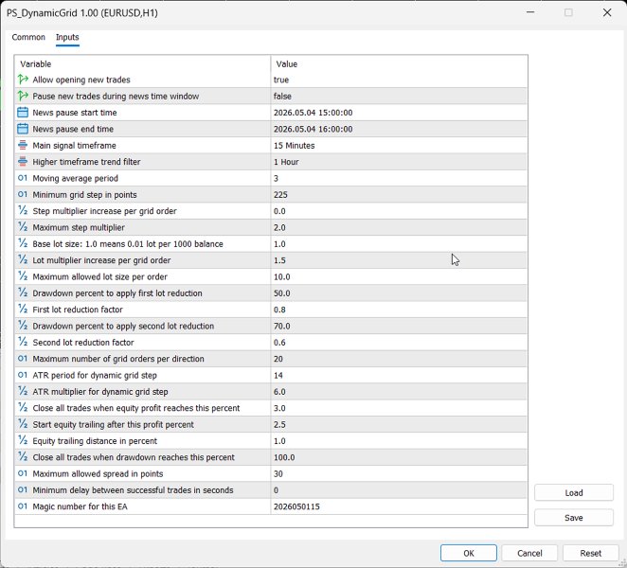Click the fraction icon beside Drawdown percent second lot reduction
The image size is (627, 568).
point(23,326)
